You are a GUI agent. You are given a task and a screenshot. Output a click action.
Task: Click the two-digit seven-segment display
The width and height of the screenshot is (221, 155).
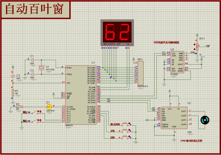click(x=117, y=33)
